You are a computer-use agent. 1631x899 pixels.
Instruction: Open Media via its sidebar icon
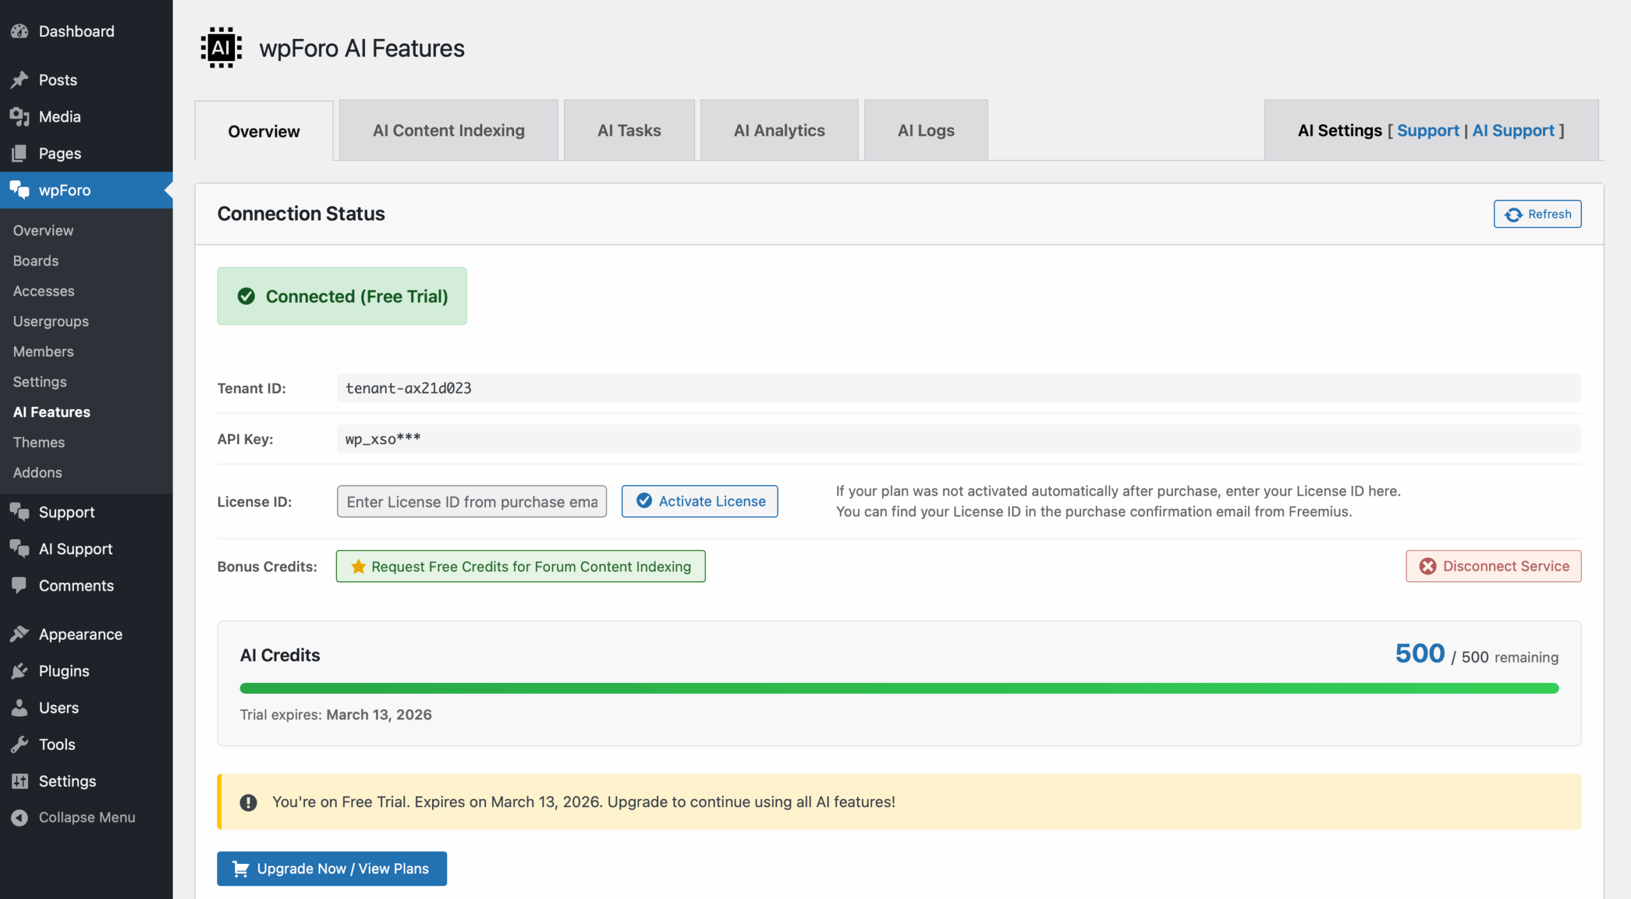click(x=20, y=117)
